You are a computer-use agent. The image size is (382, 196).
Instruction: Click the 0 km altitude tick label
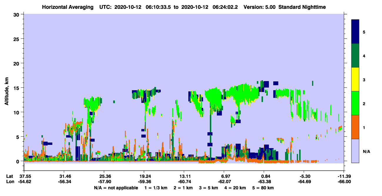click(x=19, y=161)
